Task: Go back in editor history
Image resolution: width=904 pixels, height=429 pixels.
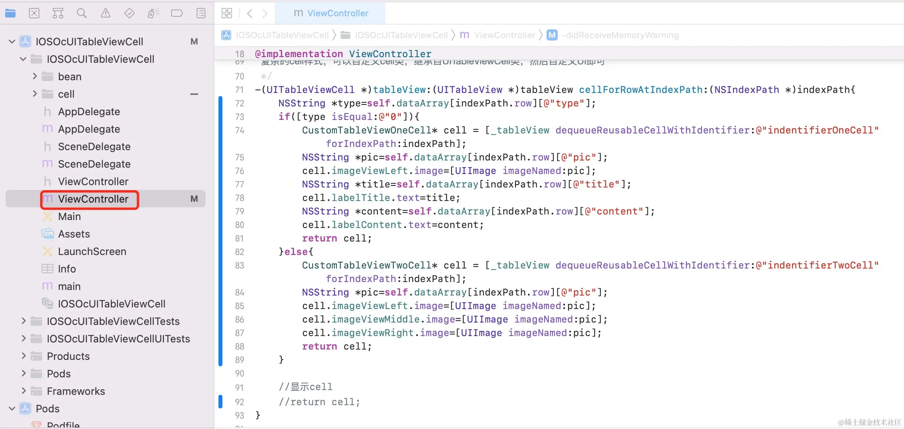Action: 249,14
